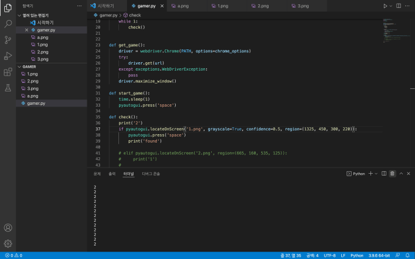This screenshot has height=259, width=415.
Task: Select 시작하기 in open editors
Action: pos(52,23)
